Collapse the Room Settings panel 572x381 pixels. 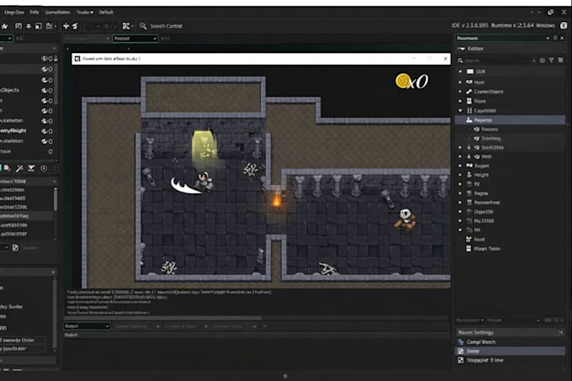click(561, 332)
